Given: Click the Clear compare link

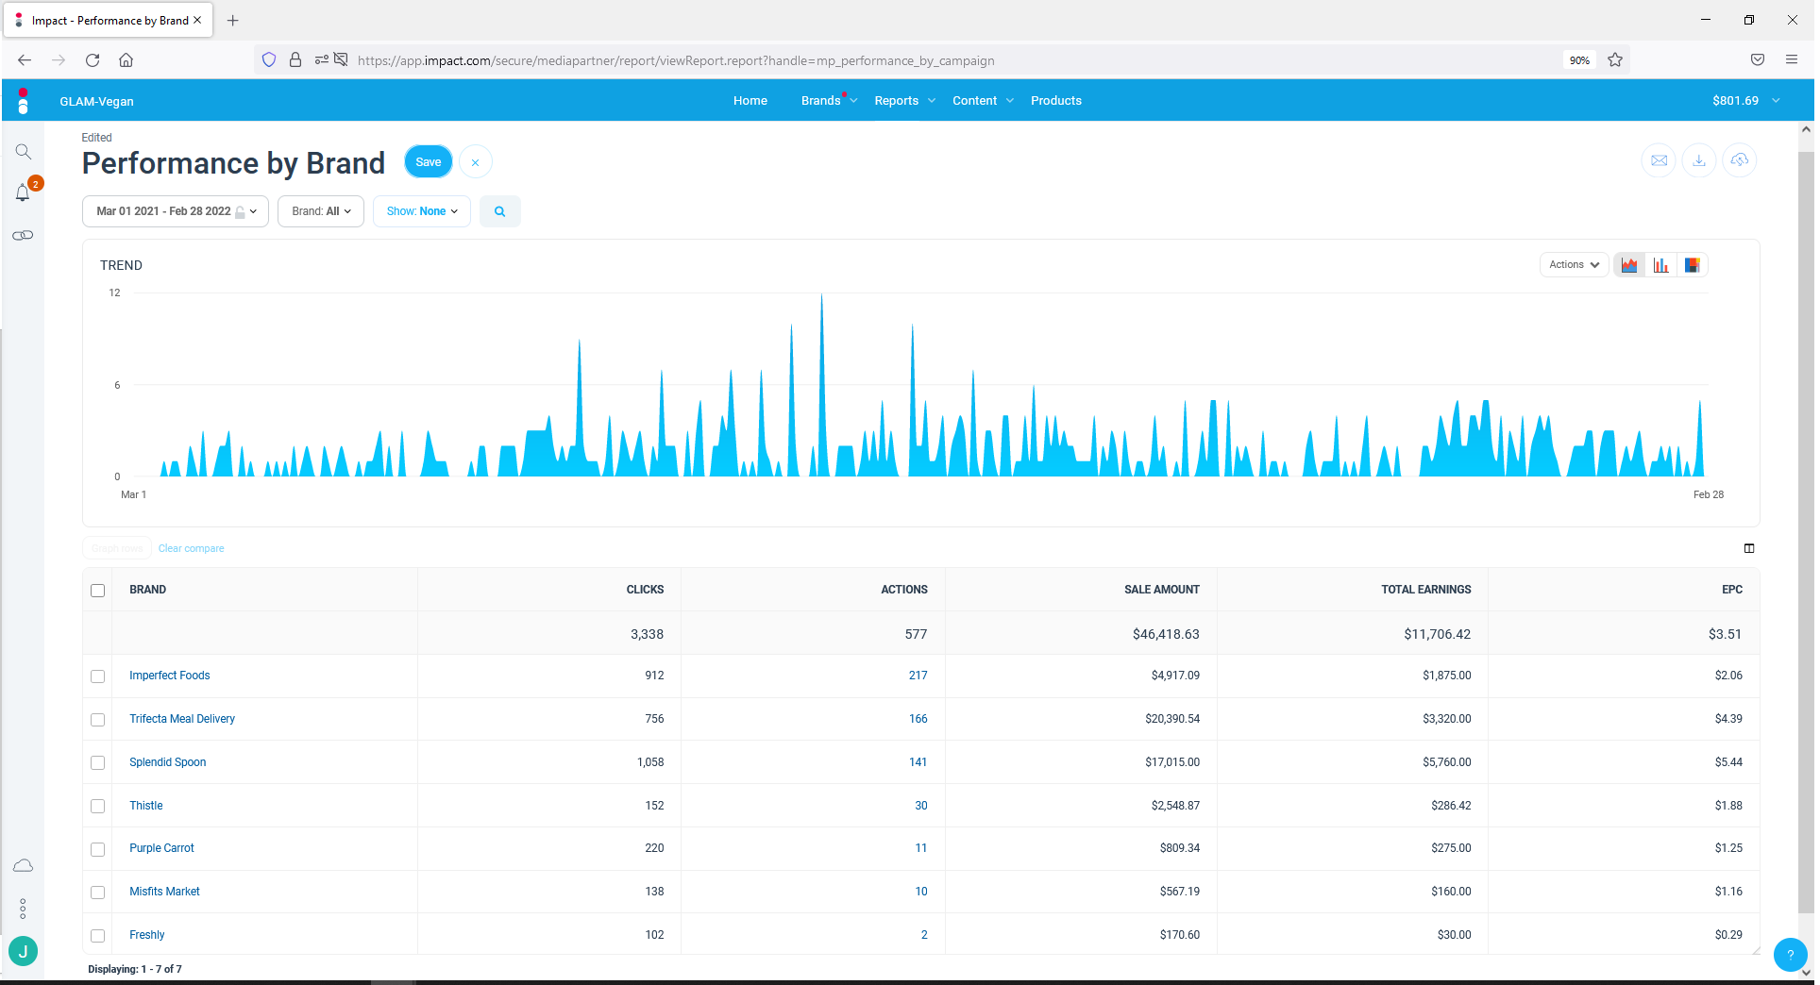Looking at the screenshot, I should 192,548.
